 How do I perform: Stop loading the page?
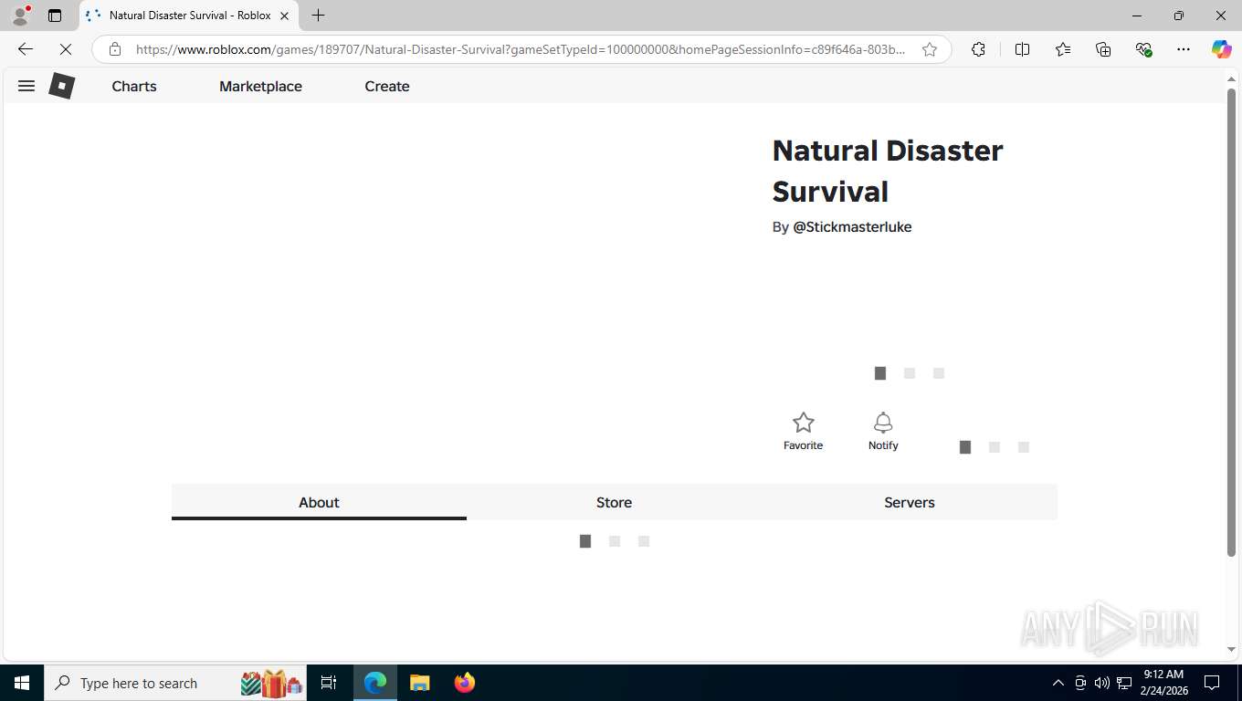(66, 49)
